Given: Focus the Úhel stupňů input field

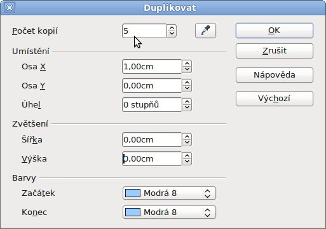Looking at the screenshot, I should coord(152,105).
